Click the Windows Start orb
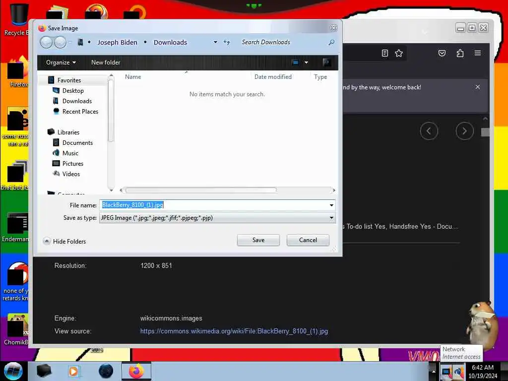The width and height of the screenshot is (508, 381). click(13, 371)
